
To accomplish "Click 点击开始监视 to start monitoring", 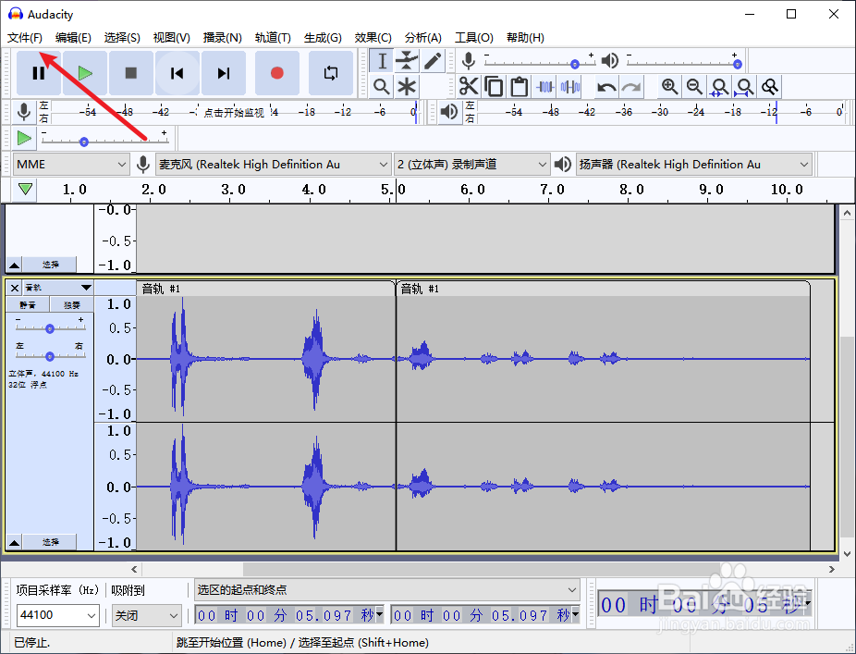I will [234, 113].
